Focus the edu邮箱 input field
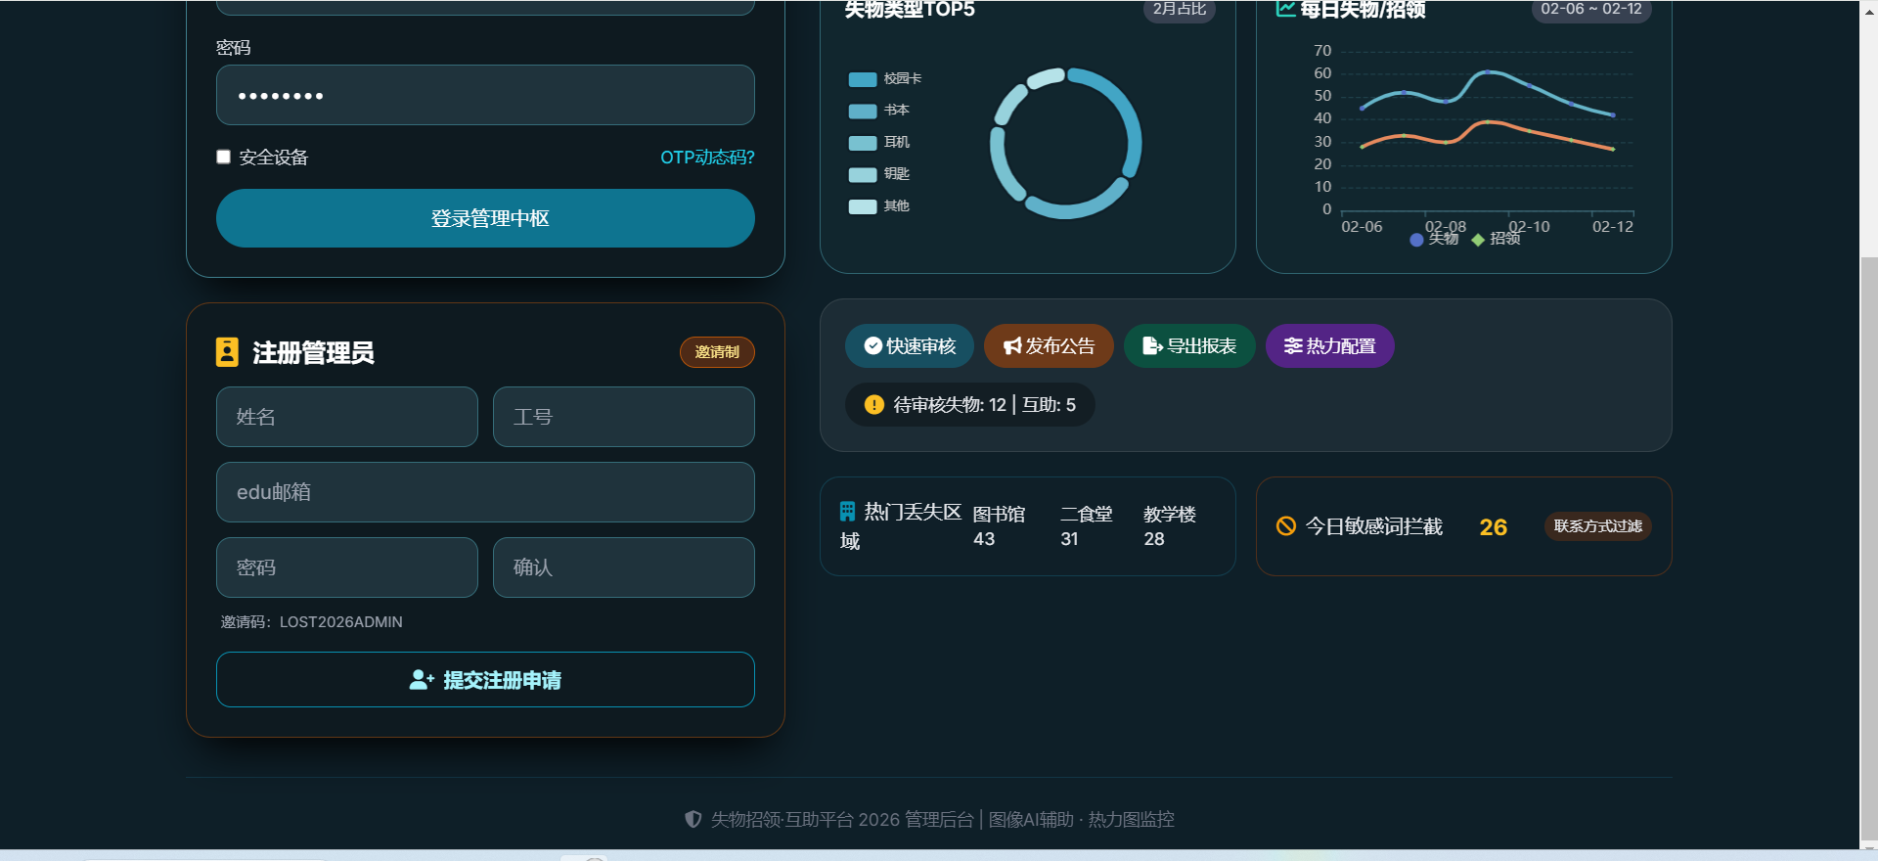This screenshot has width=1878, height=861. [485, 492]
